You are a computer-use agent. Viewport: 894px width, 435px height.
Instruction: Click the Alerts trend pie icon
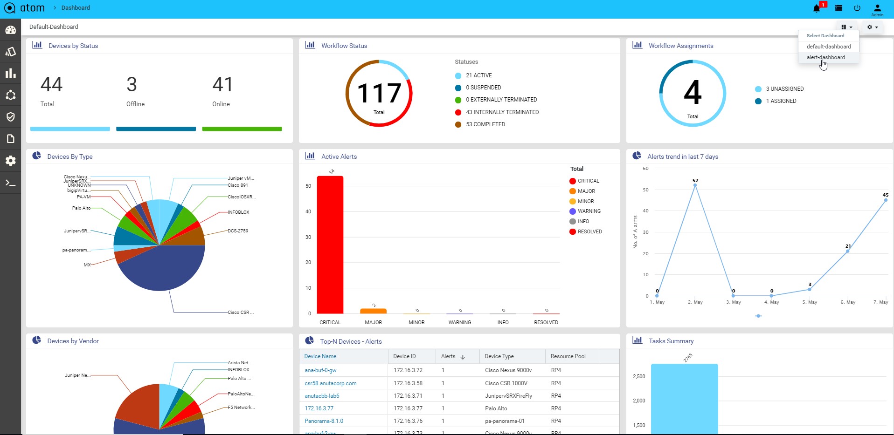[637, 156]
